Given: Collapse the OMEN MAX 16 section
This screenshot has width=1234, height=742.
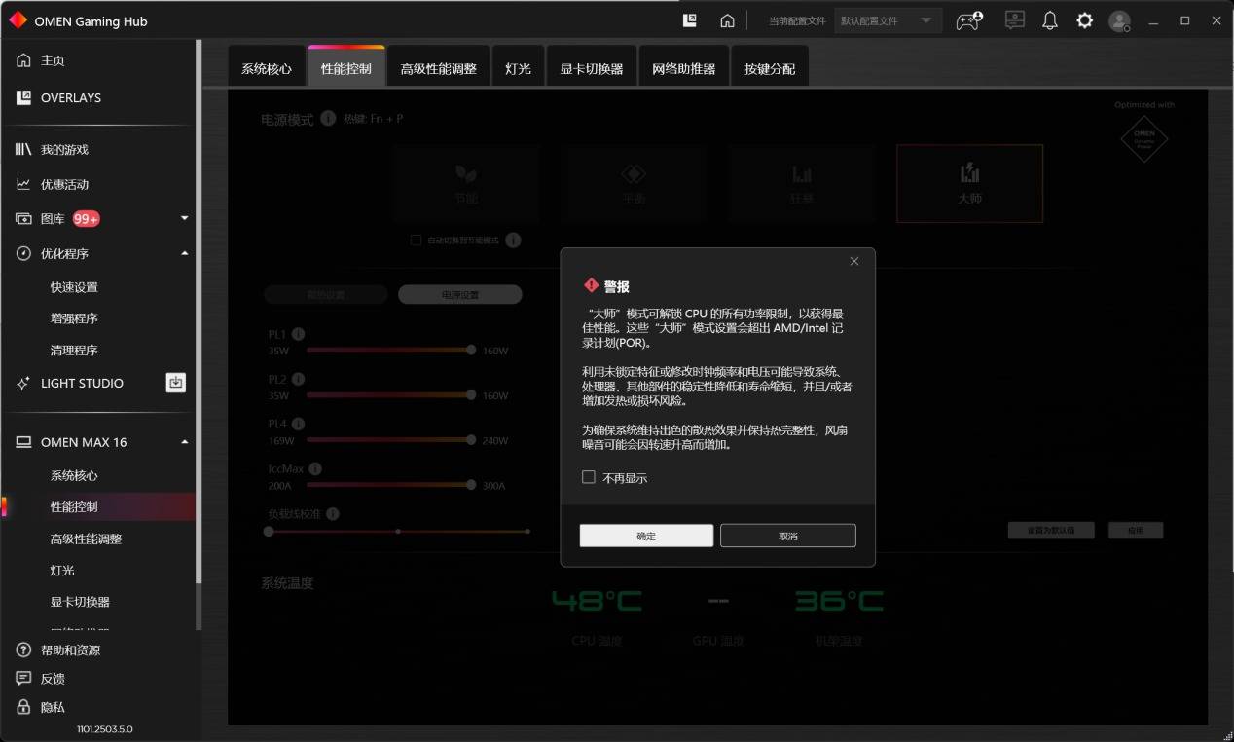Looking at the screenshot, I should tap(185, 442).
